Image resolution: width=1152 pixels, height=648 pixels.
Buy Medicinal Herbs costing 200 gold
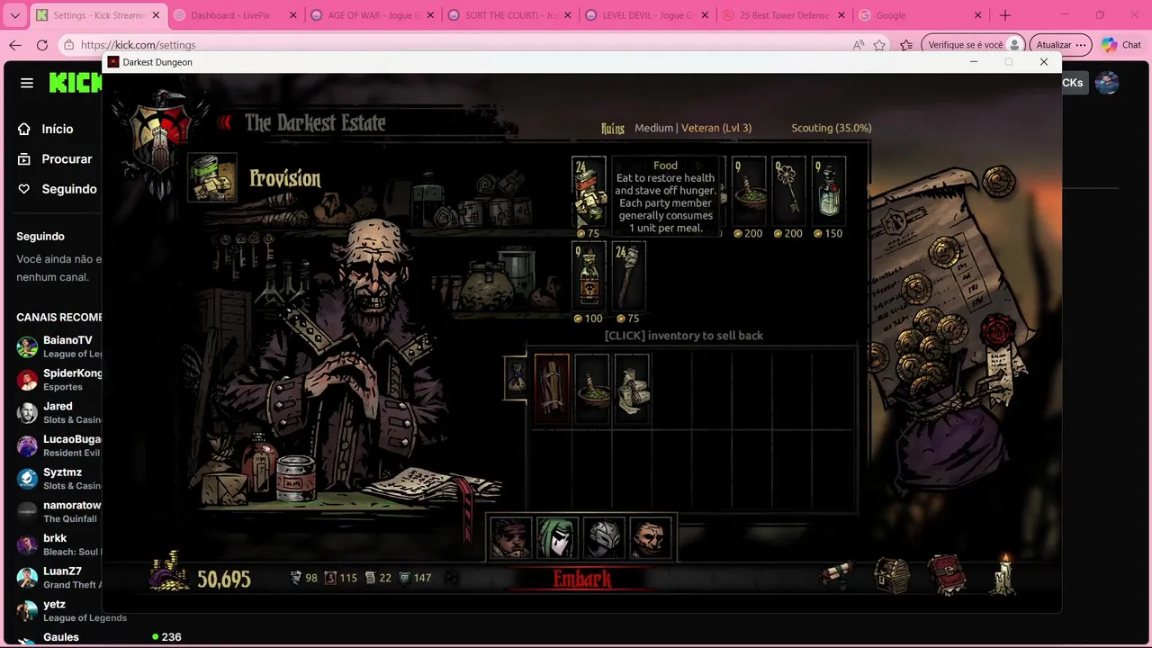coord(749,192)
